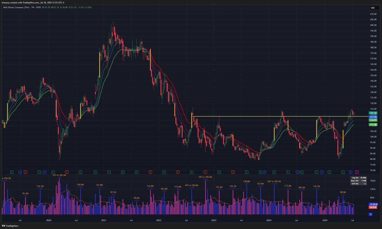Click the 100.00 price scale label
Viewport: 382px width, 229px height.
point(373,137)
